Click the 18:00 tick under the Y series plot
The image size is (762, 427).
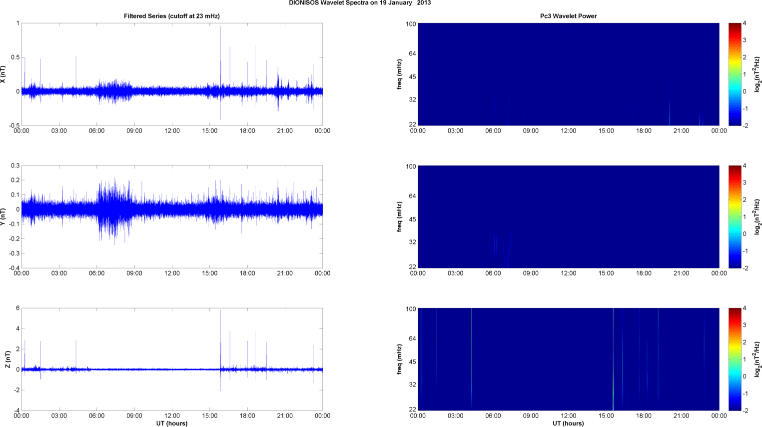(x=247, y=273)
